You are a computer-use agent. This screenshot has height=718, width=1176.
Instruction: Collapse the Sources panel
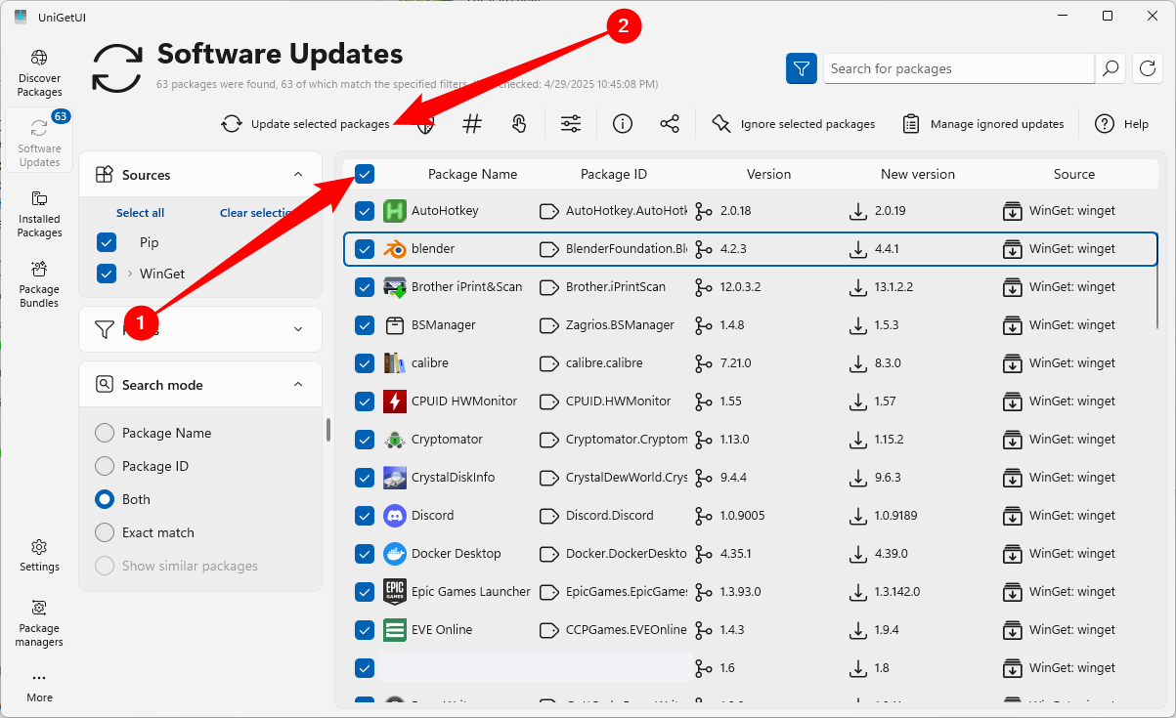point(298,175)
